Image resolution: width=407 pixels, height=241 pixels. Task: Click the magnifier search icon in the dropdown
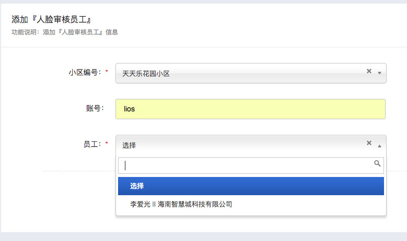(x=378, y=163)
